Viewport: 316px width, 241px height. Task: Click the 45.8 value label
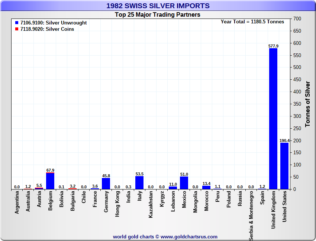(106, 176)
